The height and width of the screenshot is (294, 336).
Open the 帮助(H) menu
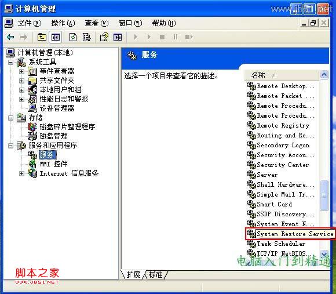[164, 23]
